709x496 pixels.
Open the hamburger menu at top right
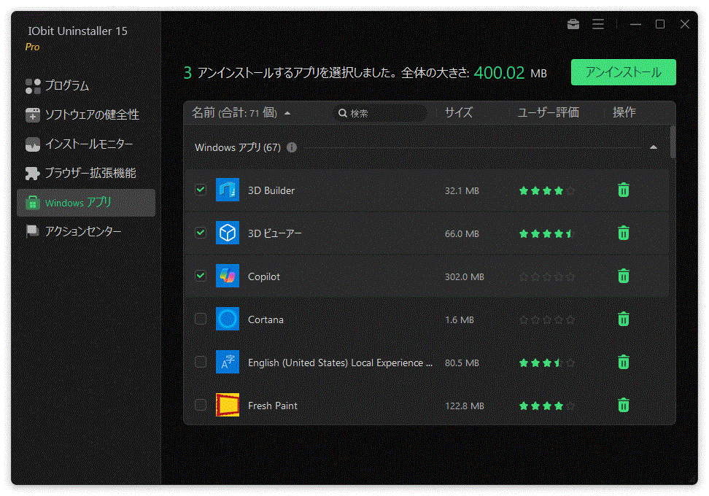(x=598, y=24)
